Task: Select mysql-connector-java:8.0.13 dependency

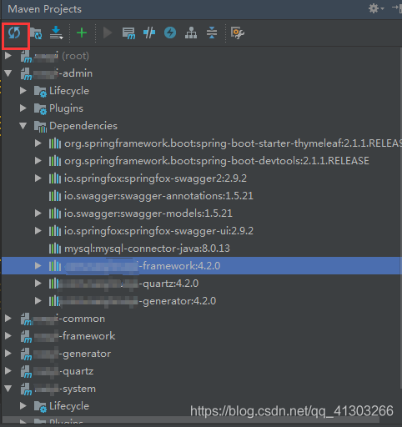Action: click(147, 249)
